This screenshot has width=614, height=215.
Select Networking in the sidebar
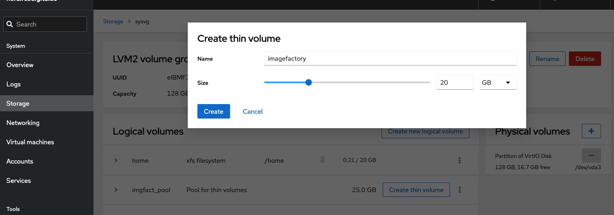click(23, 123)
